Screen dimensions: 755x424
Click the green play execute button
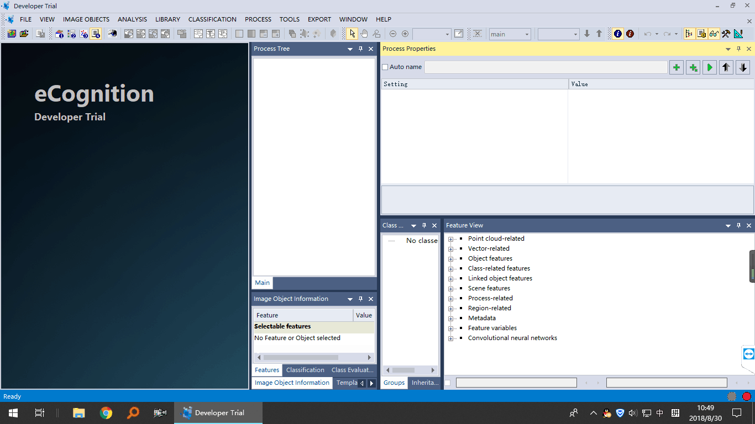(x=710, y=67)
